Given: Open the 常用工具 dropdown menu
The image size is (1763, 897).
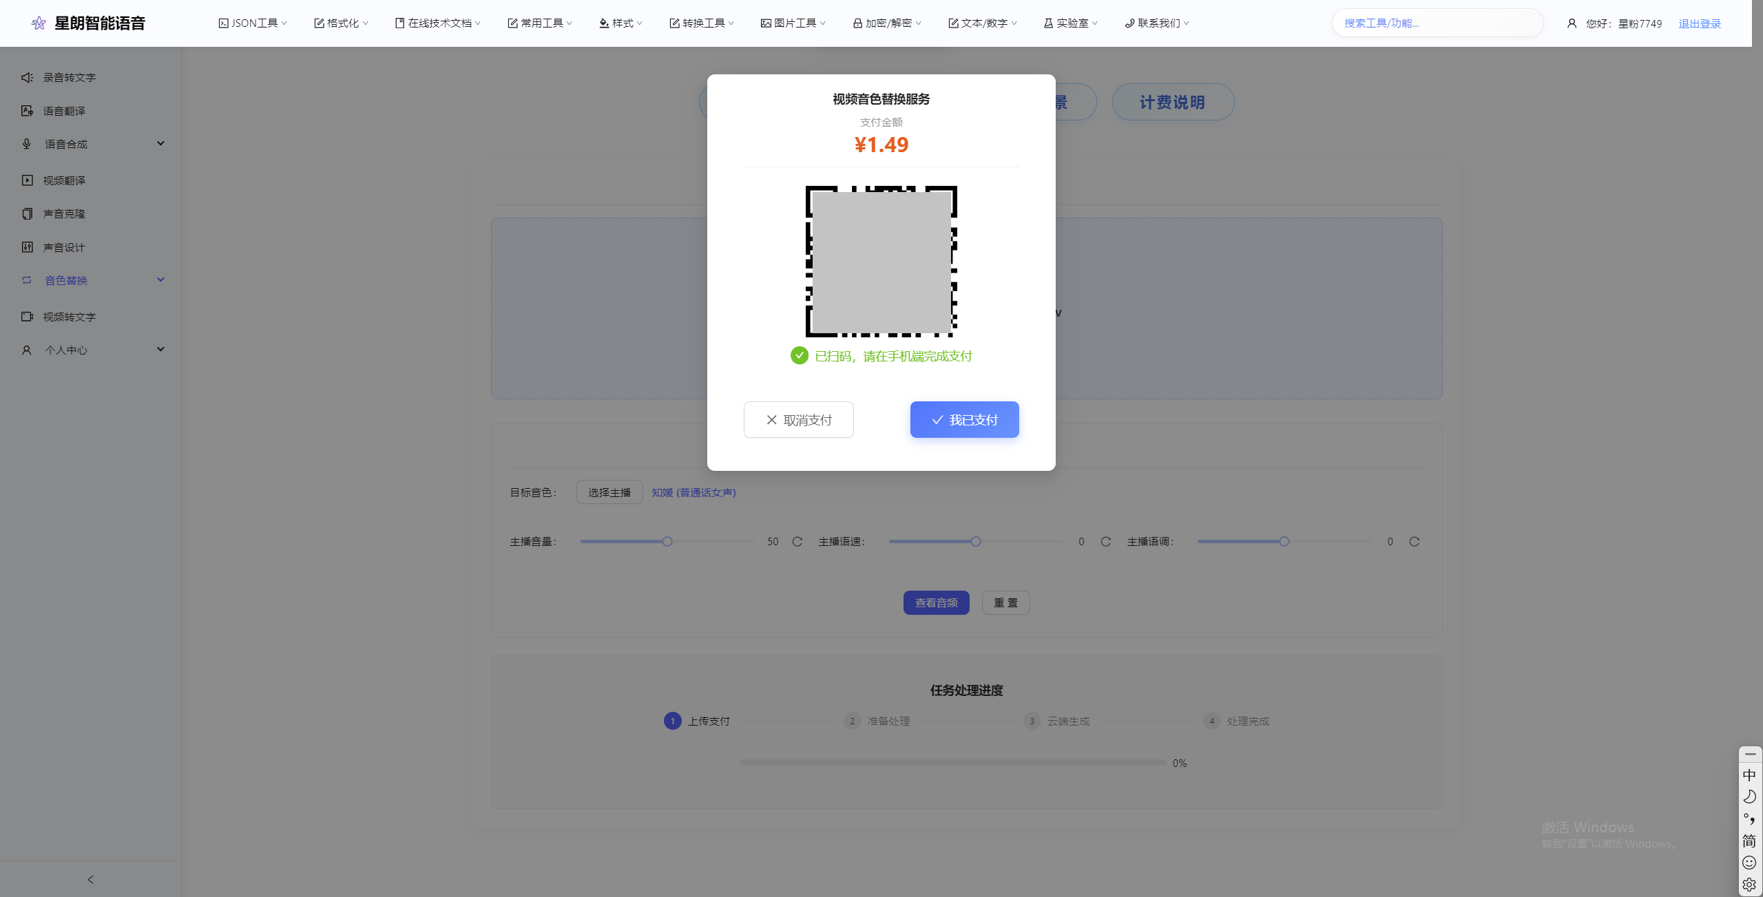Looking at the screenshot, I should tap(540, 23).
